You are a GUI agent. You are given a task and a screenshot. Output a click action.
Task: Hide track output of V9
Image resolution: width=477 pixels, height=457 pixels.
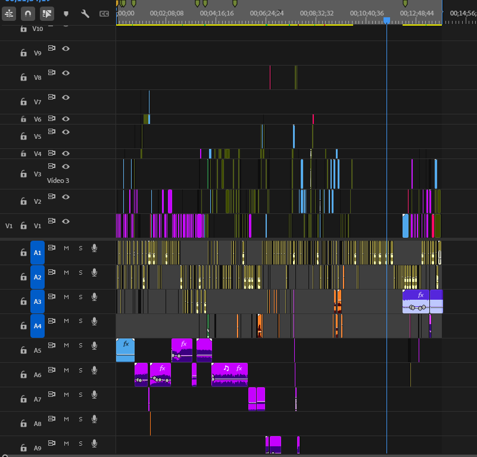(66, 48)
